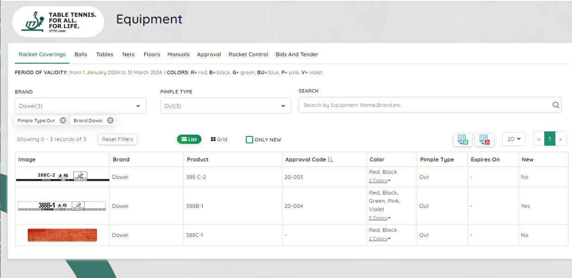This screenshot has width=572, height=278.
Task: Sort by Approval Code sort icon
Action: click(x=330, y=160)
